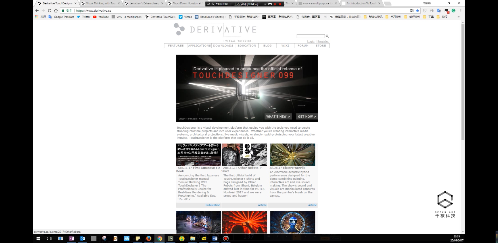Screen dimensions: 498x243
Task: Click the Register link
Action: pyautogui.click(x=323, y=41)
